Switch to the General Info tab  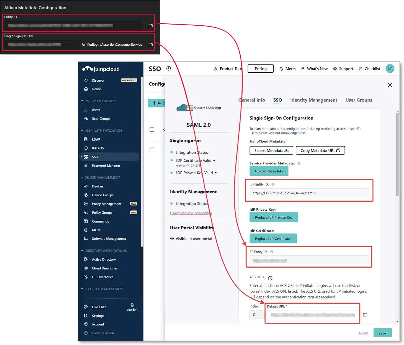coord(252,100)
